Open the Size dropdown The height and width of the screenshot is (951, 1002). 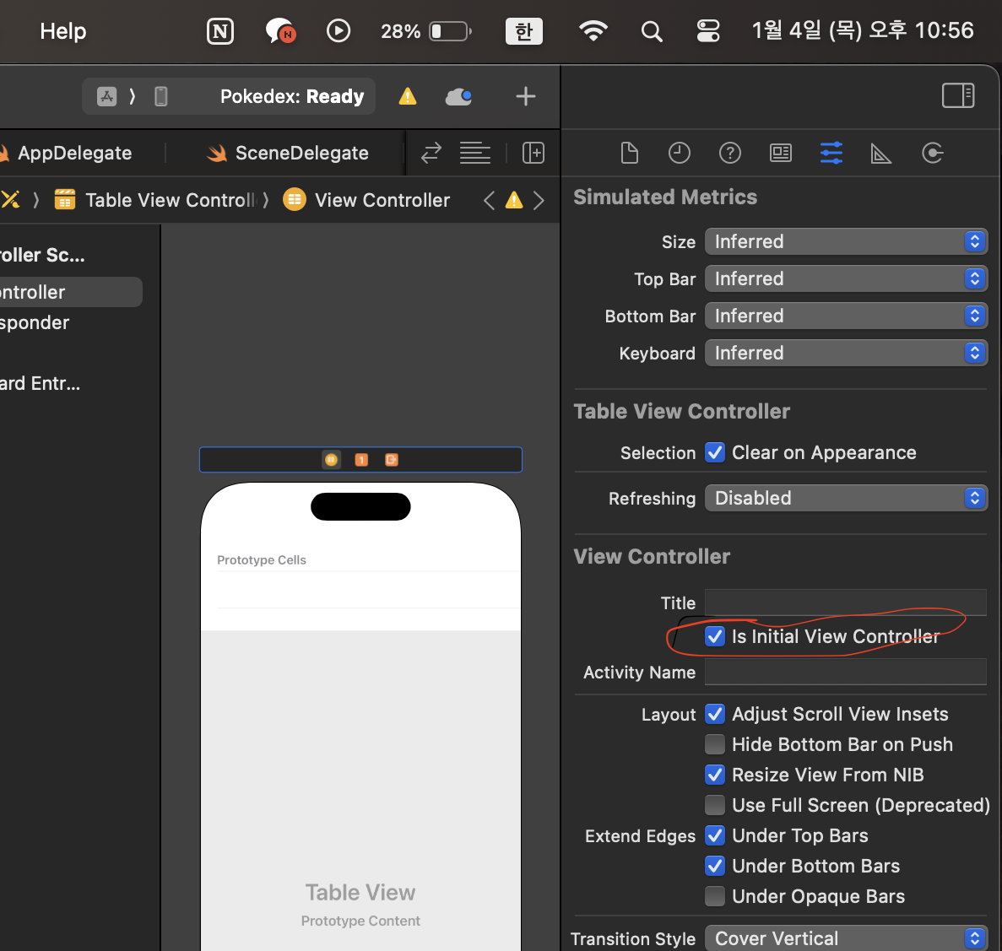pos(846,242)
